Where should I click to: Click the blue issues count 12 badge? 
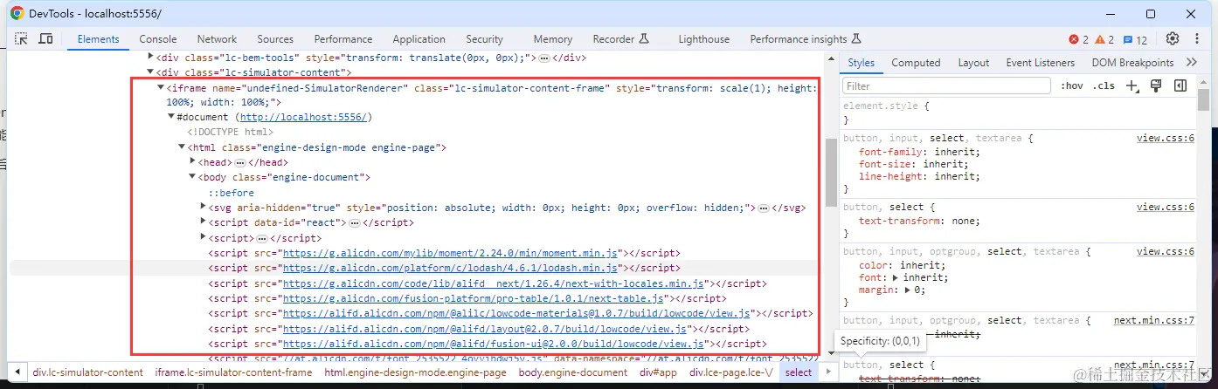1135,39
